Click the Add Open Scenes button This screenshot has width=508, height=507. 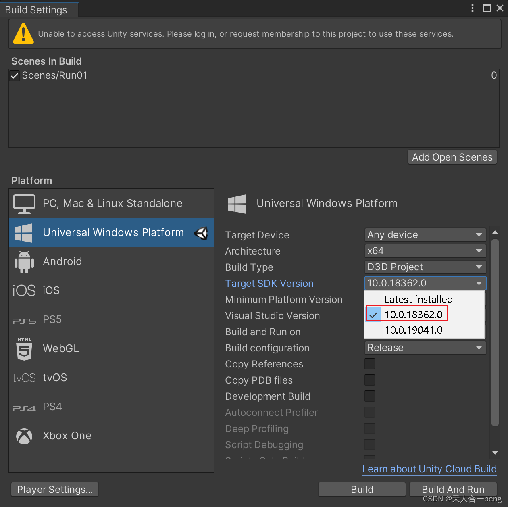click(452, 157)
